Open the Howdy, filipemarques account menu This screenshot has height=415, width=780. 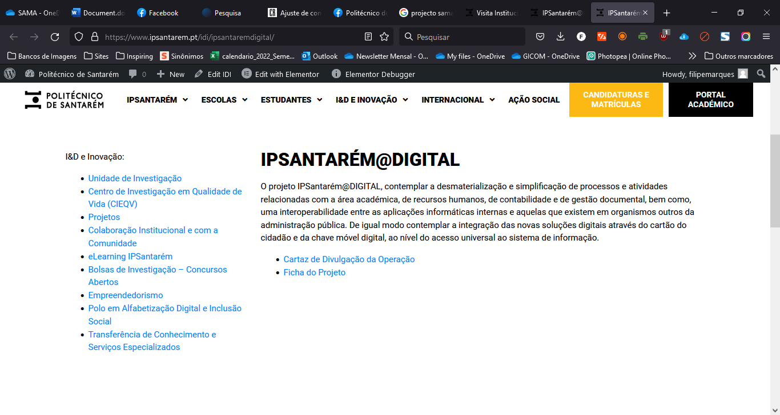point(705,74)
